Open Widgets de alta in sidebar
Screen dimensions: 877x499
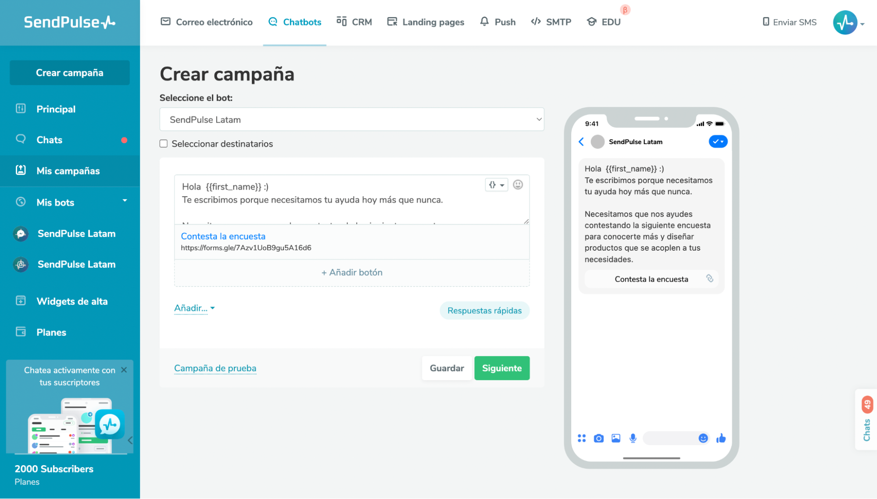click(72, 301)
